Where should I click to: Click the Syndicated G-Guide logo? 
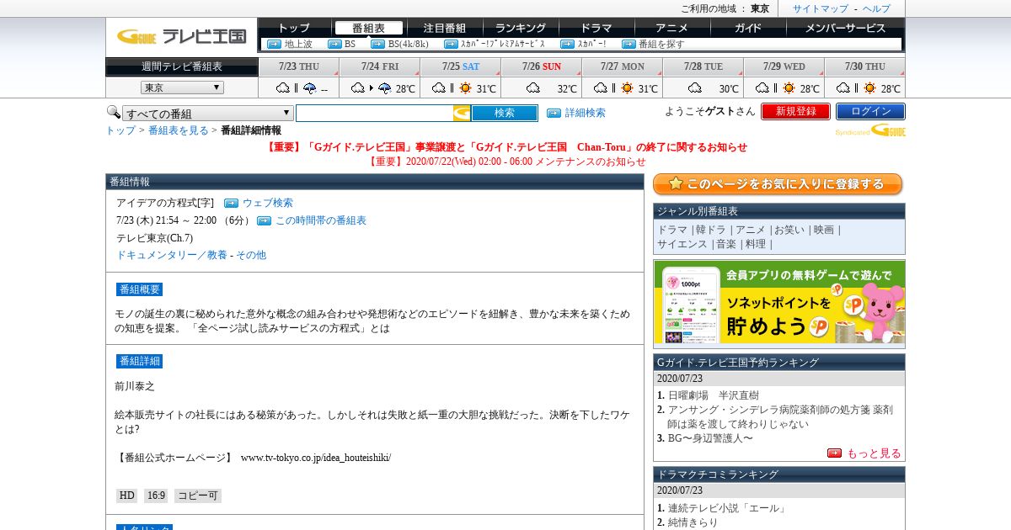[x=870, y=130]
